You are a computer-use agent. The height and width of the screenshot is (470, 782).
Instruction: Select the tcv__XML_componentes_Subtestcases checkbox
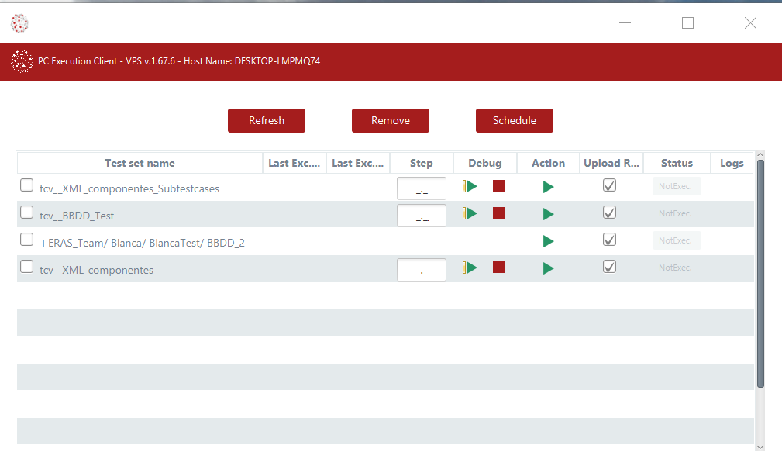click(x=26, y=185)
